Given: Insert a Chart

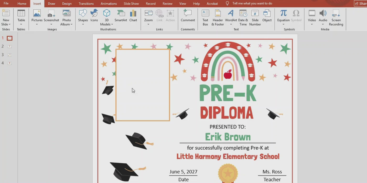Looking at the screenshot, I should coord(133,16).
